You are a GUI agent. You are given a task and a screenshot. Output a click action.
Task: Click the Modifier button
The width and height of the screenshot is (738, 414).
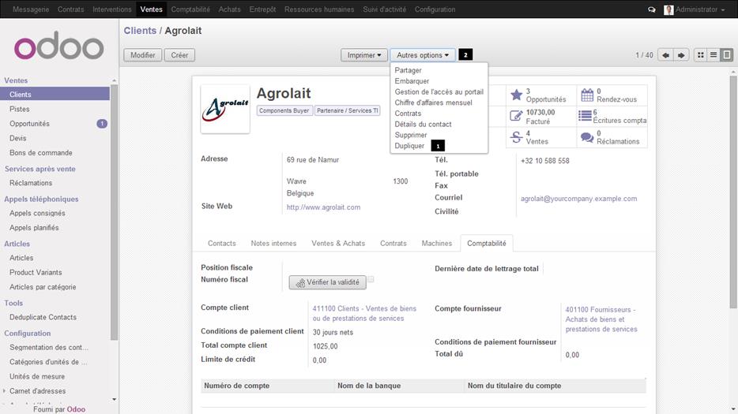[x=142, y=55]
